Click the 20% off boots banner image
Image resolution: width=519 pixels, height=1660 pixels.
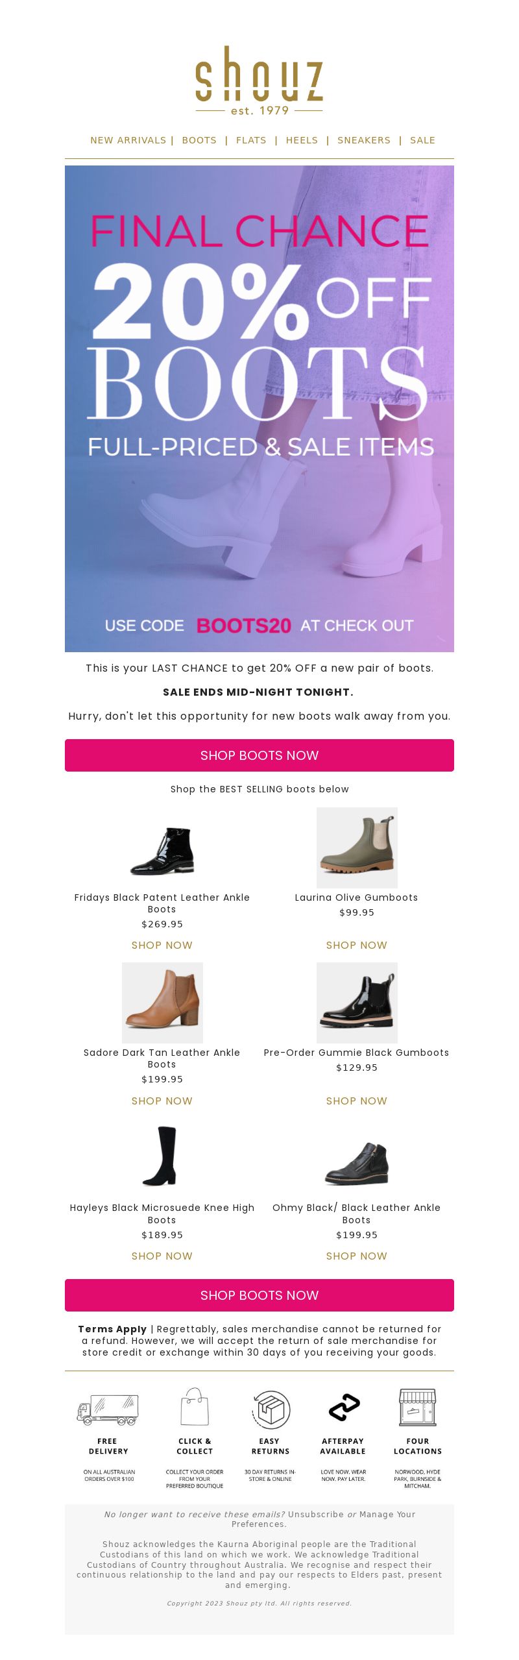pyautogui.click(x=259, y=409)
